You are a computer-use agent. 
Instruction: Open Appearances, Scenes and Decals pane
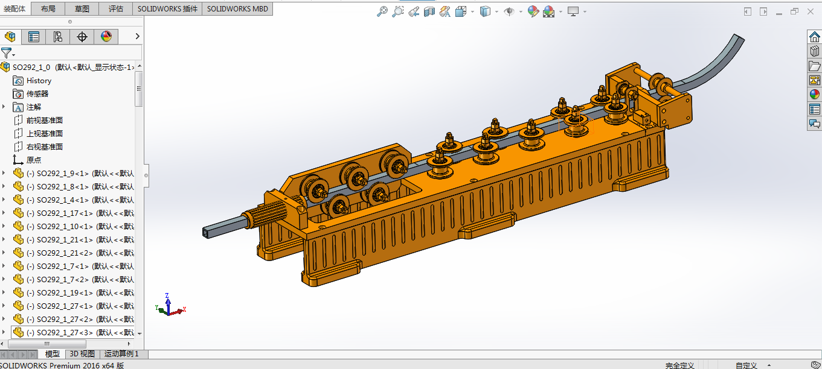tap(815, 95)
